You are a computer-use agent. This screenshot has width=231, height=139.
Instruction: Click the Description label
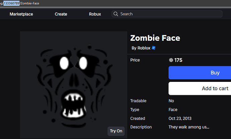click(x=141, y=127)
